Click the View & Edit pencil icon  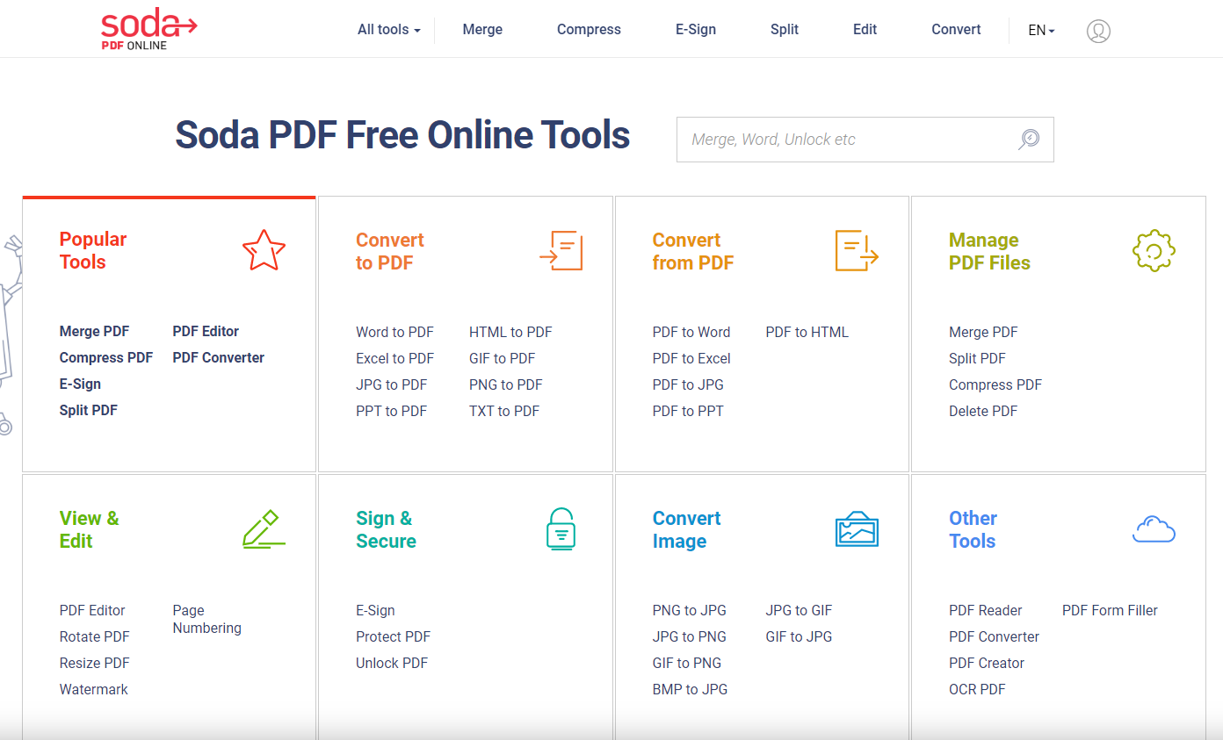pyautogui.click(x=264, y=528)
